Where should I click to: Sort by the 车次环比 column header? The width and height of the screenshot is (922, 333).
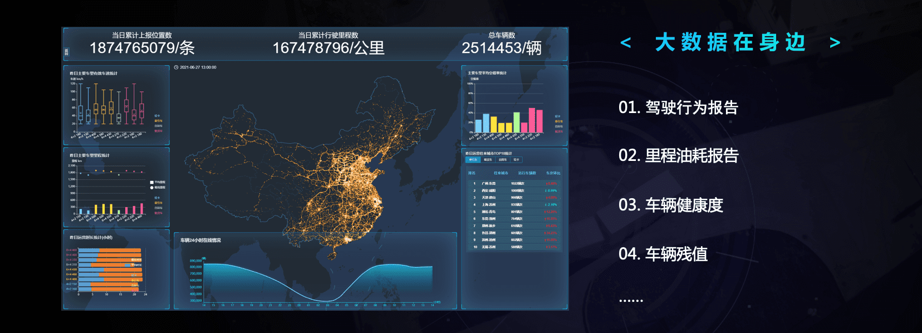point(553,173)
